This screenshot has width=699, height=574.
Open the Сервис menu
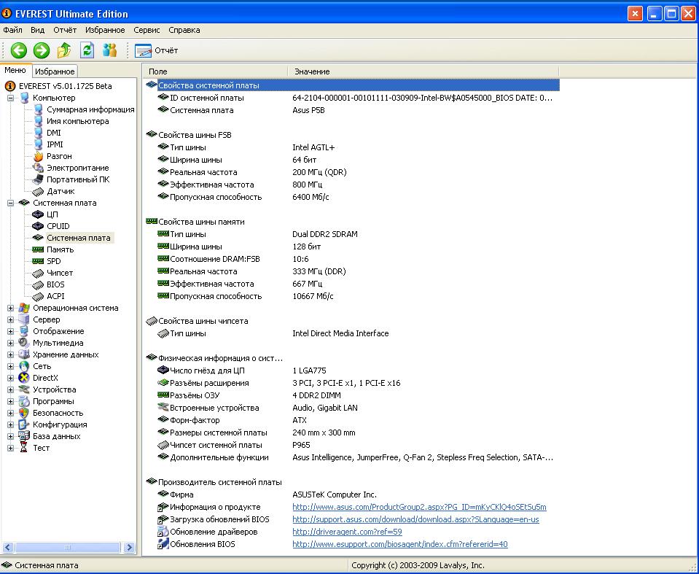(x=147, y=30)
